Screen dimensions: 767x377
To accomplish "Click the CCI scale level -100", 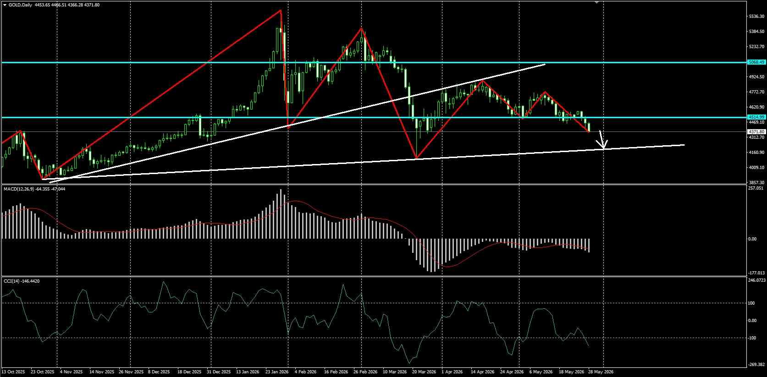I will (x=752, y=338).
